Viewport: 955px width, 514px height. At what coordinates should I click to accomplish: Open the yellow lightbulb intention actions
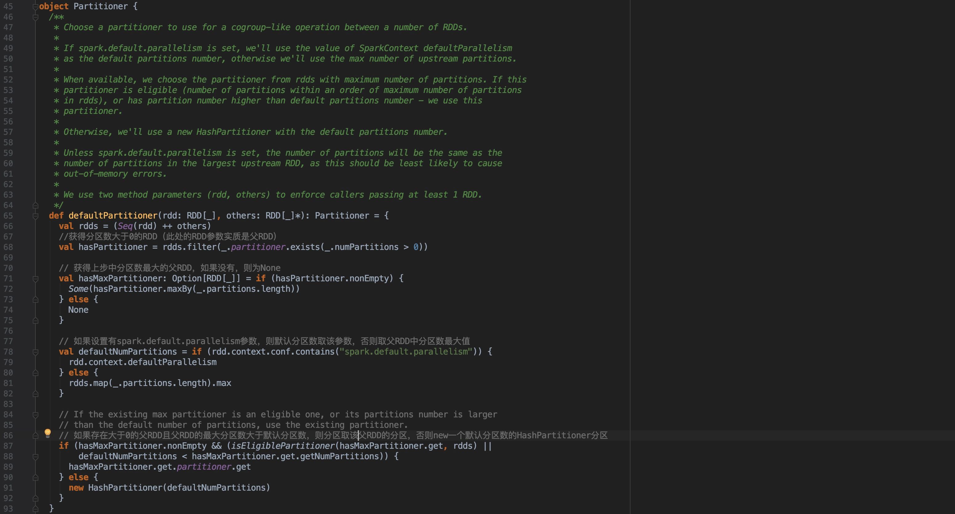point(48,433)
